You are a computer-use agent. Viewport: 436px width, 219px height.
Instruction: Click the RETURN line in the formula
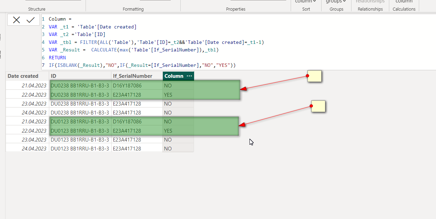[x=57, y=58]
